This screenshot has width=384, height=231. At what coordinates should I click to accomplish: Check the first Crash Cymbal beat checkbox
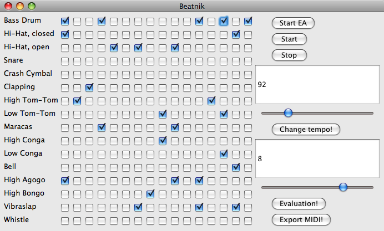65,74
